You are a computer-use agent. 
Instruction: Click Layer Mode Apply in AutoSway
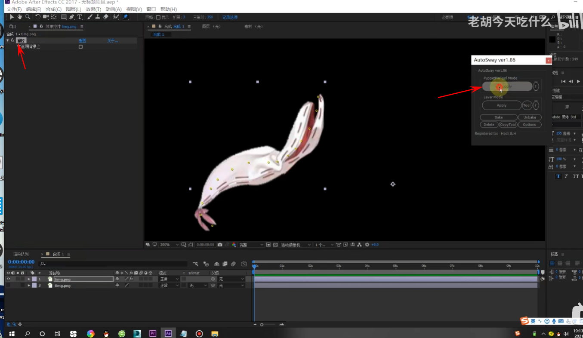pyautogui.click(x=502, y=105)
